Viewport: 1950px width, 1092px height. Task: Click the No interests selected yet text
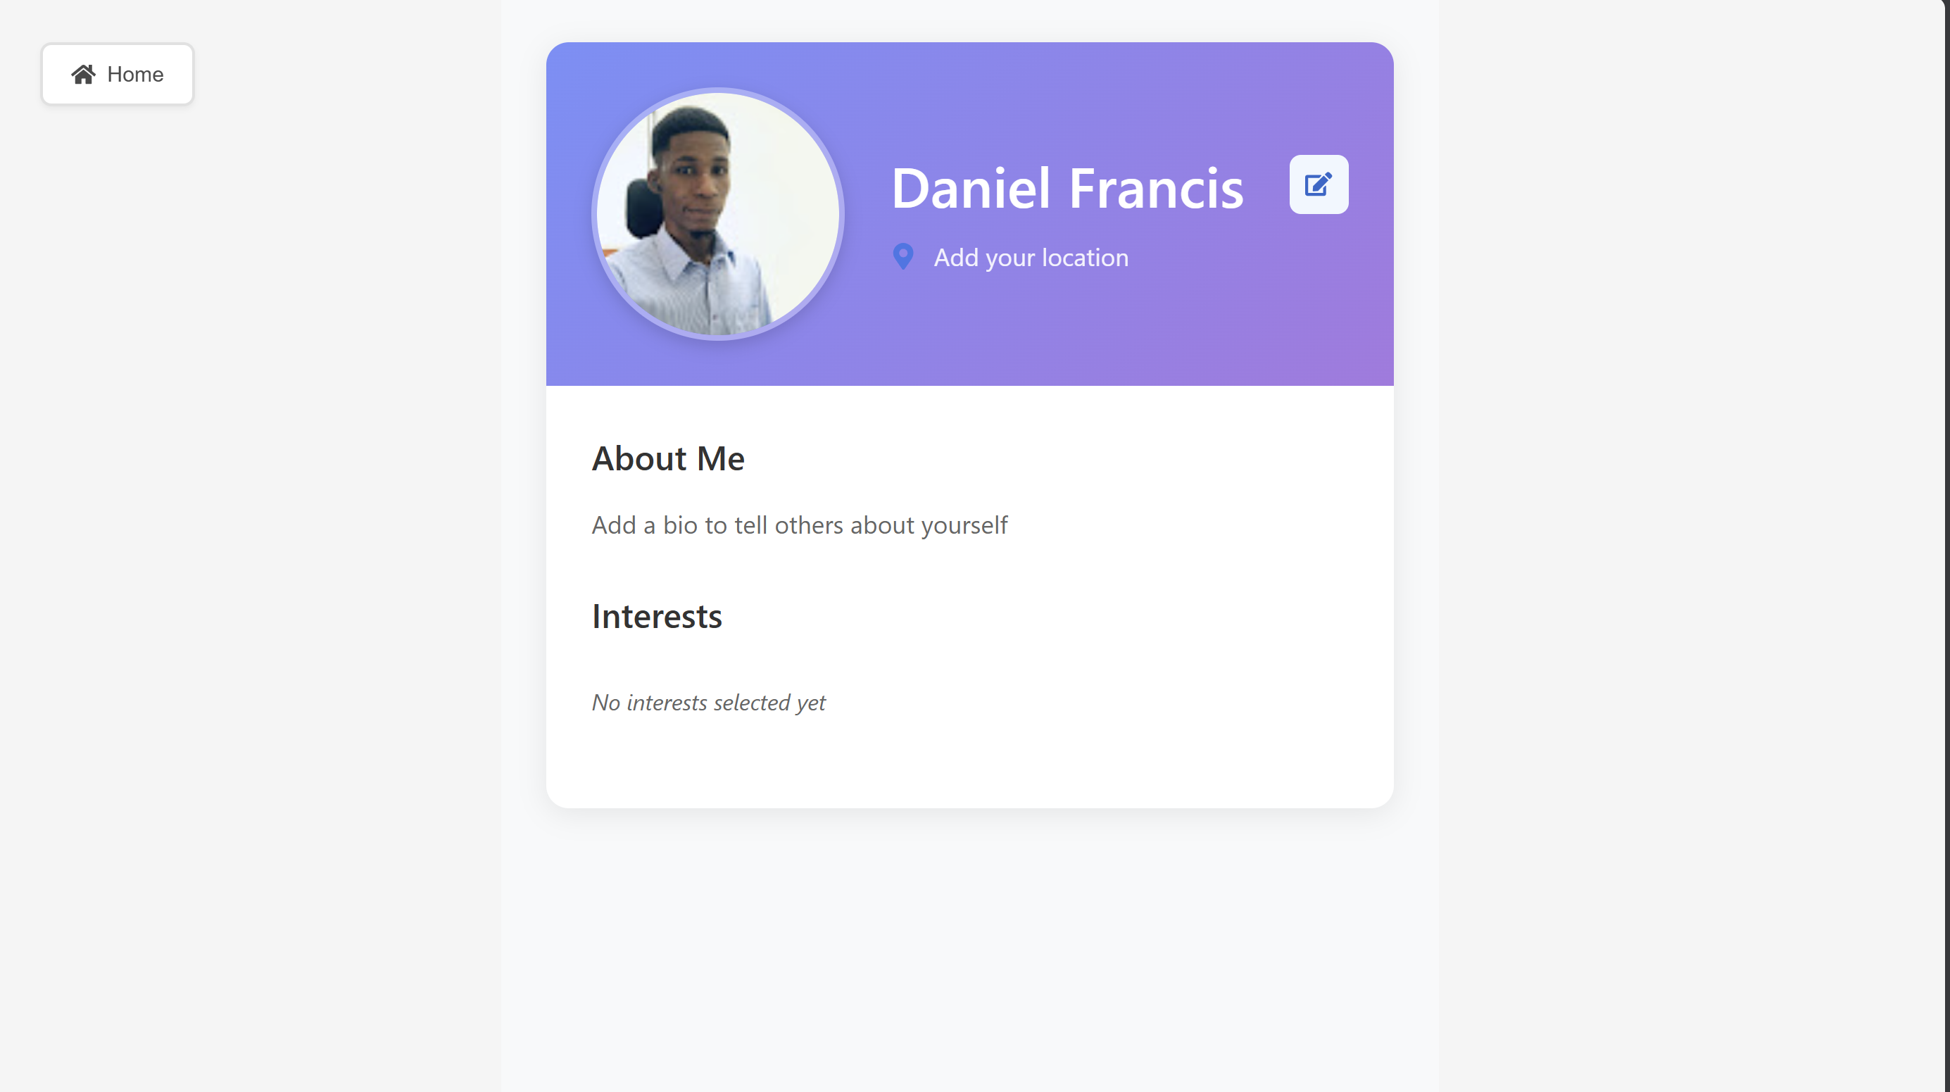707,703
